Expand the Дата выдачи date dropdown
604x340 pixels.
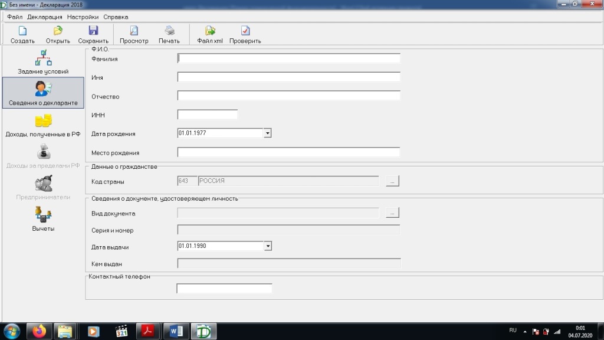267,246
